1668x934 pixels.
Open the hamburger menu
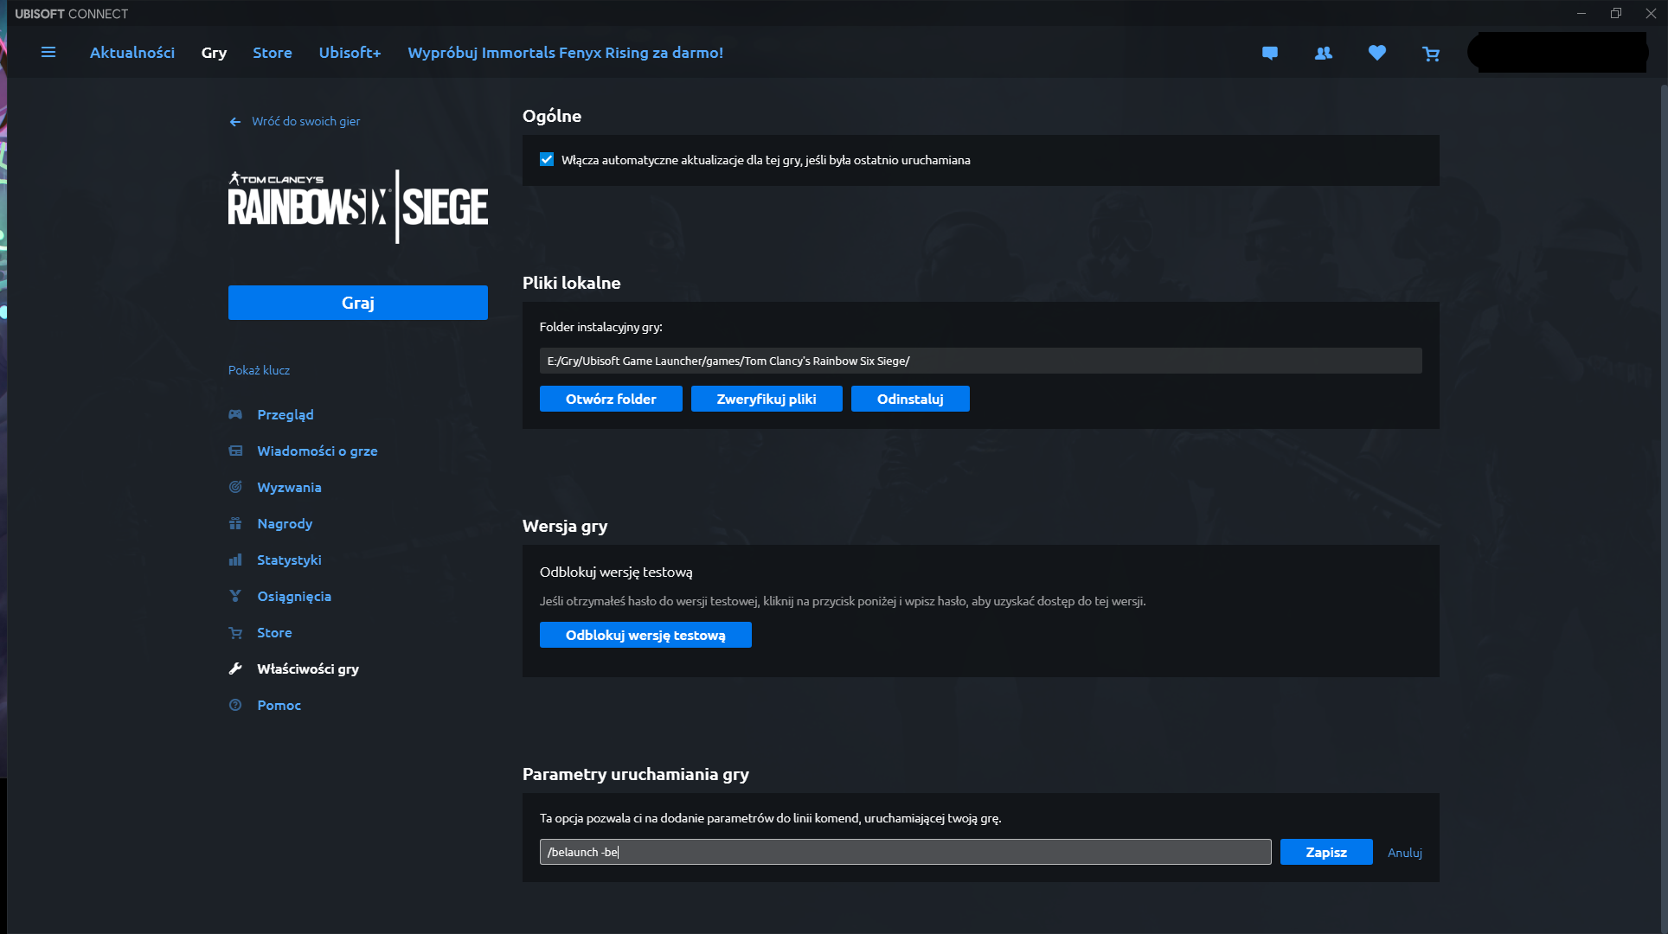48,53
